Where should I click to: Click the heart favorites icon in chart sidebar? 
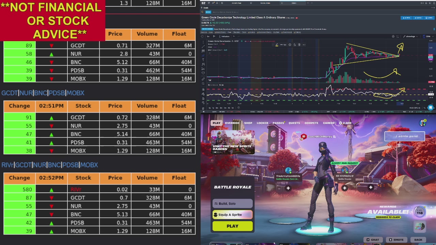(x=203, y=72)
